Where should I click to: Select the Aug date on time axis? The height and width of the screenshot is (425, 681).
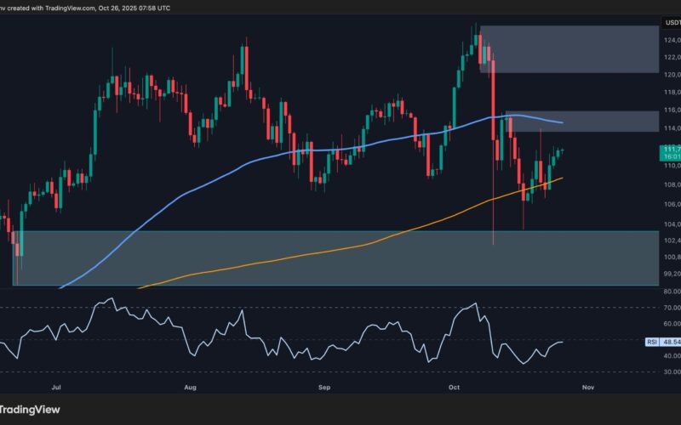pos(190,385)
